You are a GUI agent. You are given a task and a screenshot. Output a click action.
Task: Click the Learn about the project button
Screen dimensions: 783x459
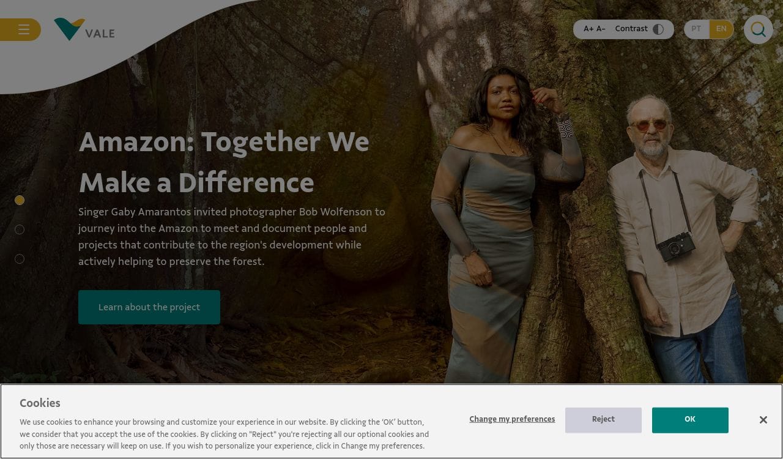pyautogui.click(x=149, y=307)
